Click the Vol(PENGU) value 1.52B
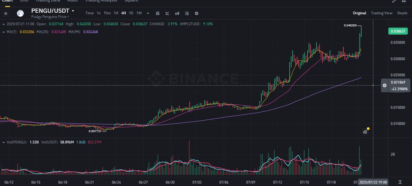This screenshot has width=412, height=186. pyautogui.click(x=34, y=142)
